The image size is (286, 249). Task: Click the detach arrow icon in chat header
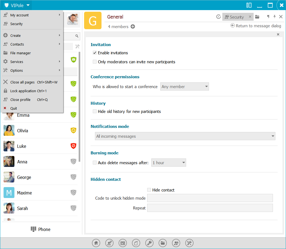point(268,17)
